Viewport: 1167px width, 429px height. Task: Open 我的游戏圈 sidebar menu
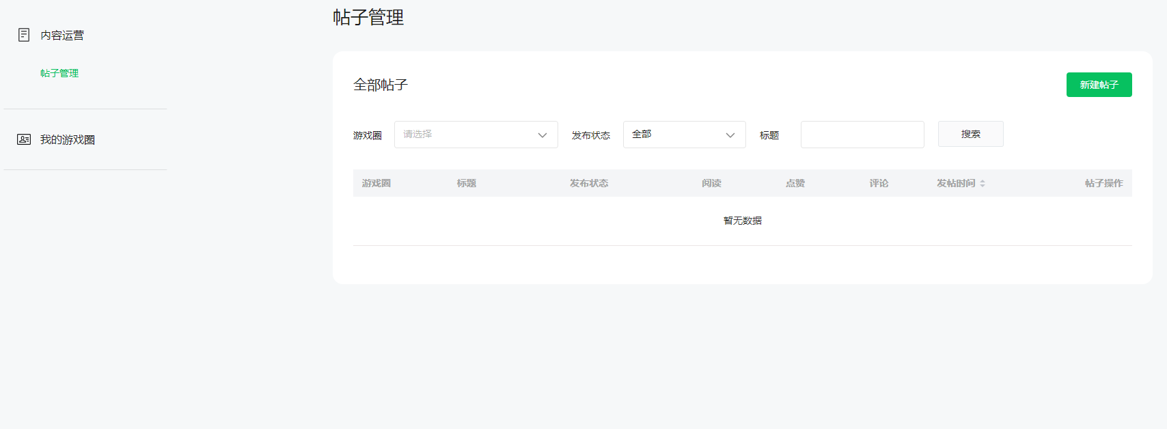tap(68, 139)
